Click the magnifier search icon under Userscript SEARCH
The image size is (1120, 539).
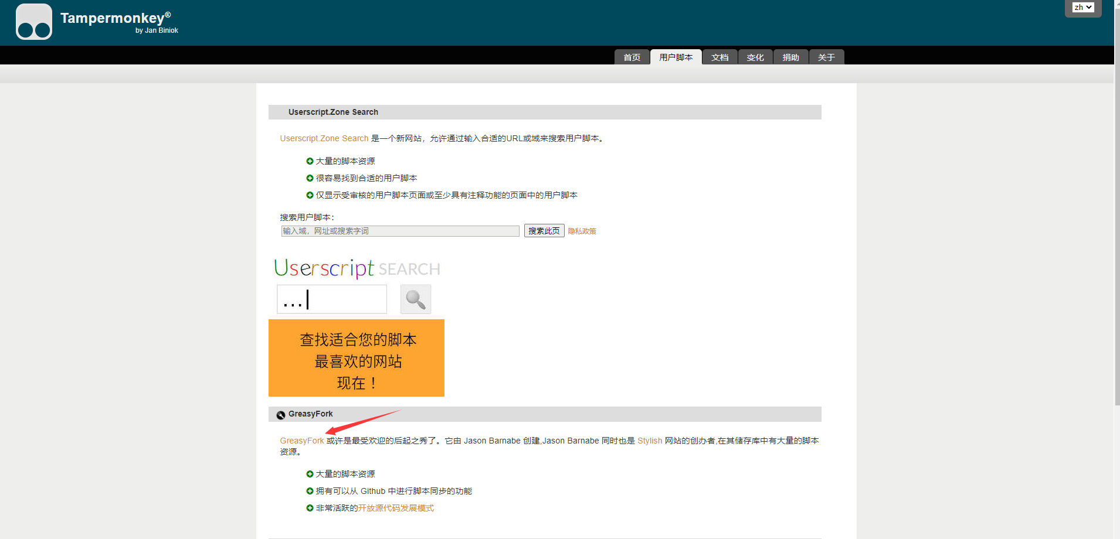click(416, 299)
